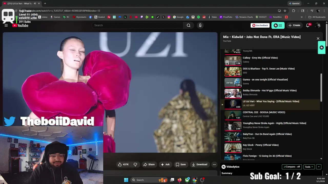Open the Create menu button
This screenshot has width=328, height=184.
coord(294,25)
